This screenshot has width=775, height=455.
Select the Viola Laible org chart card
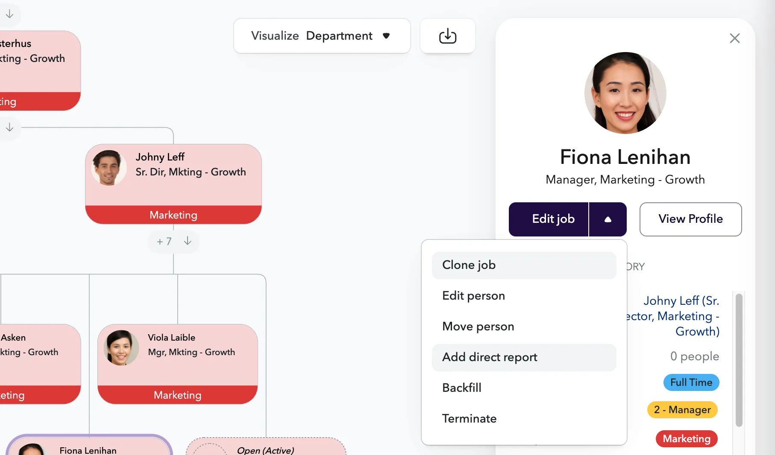point(178,364)
